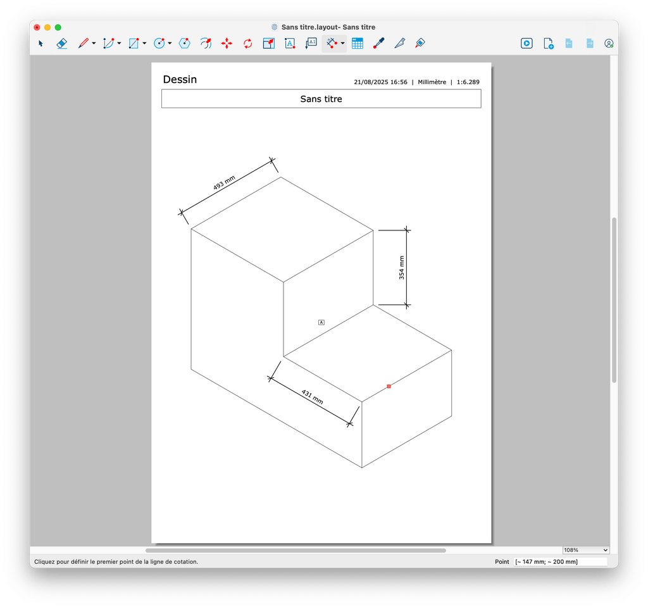Select the Polygon tool
Image resolution: width=648 pixels, height=607 pixels.
(184, 44)
